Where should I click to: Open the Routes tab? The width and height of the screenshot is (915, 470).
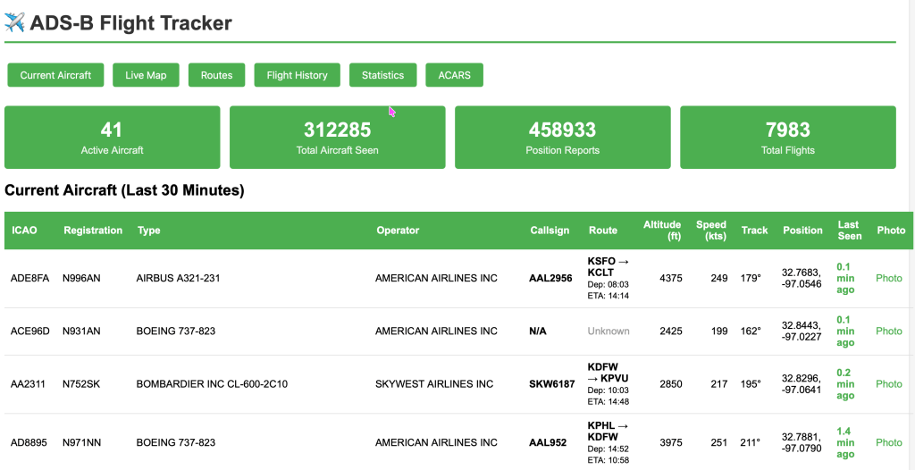click(216, 75)
